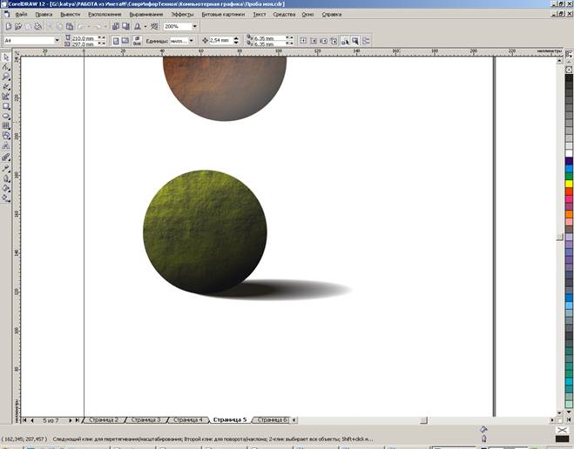Select the Pick tool in toolbox
Screen dimensions: 574x449
point(6,57)
